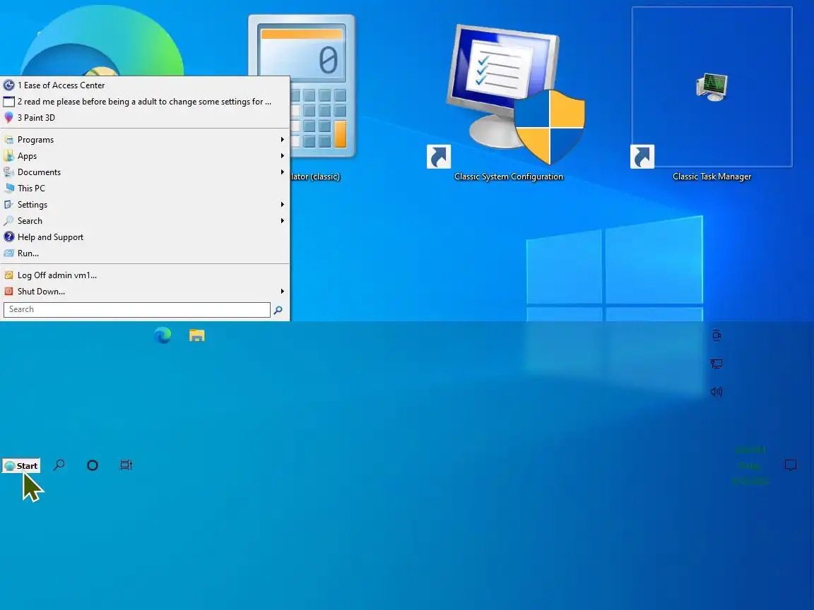Choose Log Off admin vm1...

point(145,275)
